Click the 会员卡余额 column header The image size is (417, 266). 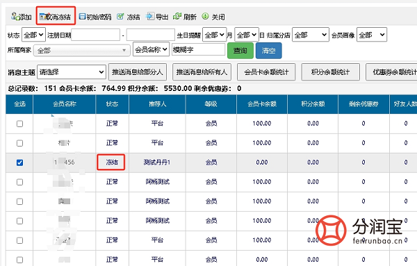pyautogui.click(x=262, y=104)
